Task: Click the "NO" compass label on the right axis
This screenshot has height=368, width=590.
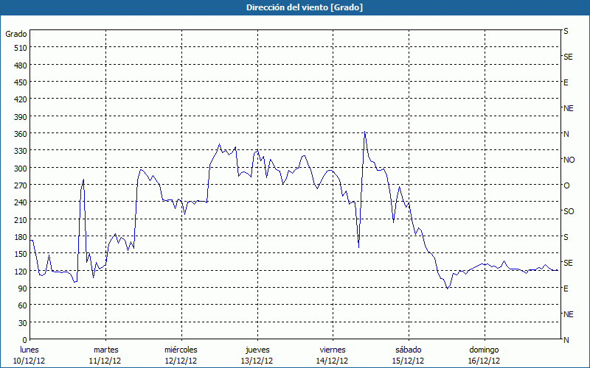Action: pyautogui.click(x=569, y=160)
